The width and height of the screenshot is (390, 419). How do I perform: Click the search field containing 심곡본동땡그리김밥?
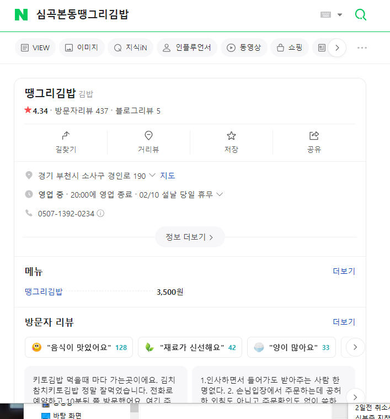[83, 14]
